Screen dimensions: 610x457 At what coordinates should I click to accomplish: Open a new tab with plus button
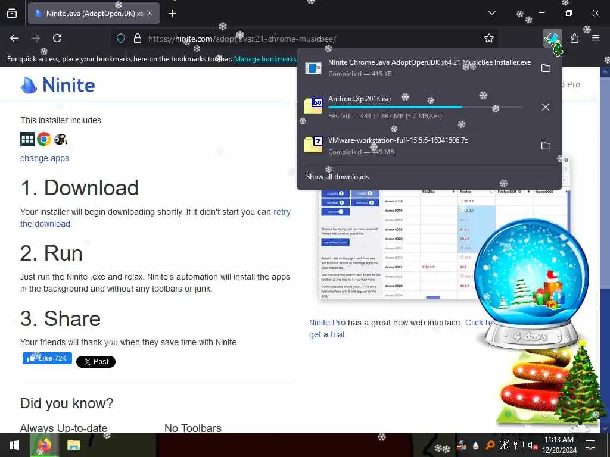click(172, 14)
